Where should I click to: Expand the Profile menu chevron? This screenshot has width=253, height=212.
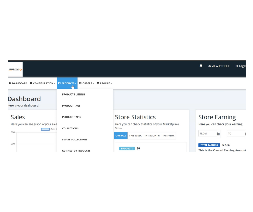point(111,84)
